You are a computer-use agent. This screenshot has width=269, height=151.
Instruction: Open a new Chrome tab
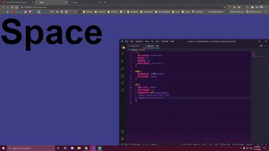click(x=105, y=3)
